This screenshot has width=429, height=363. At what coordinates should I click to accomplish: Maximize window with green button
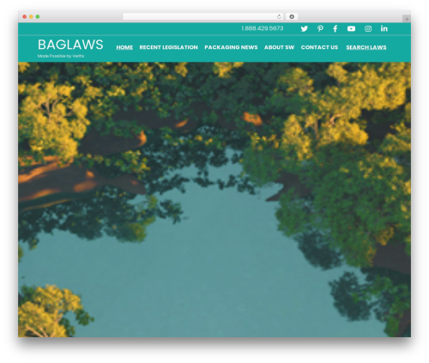click(x=38, y=16)
